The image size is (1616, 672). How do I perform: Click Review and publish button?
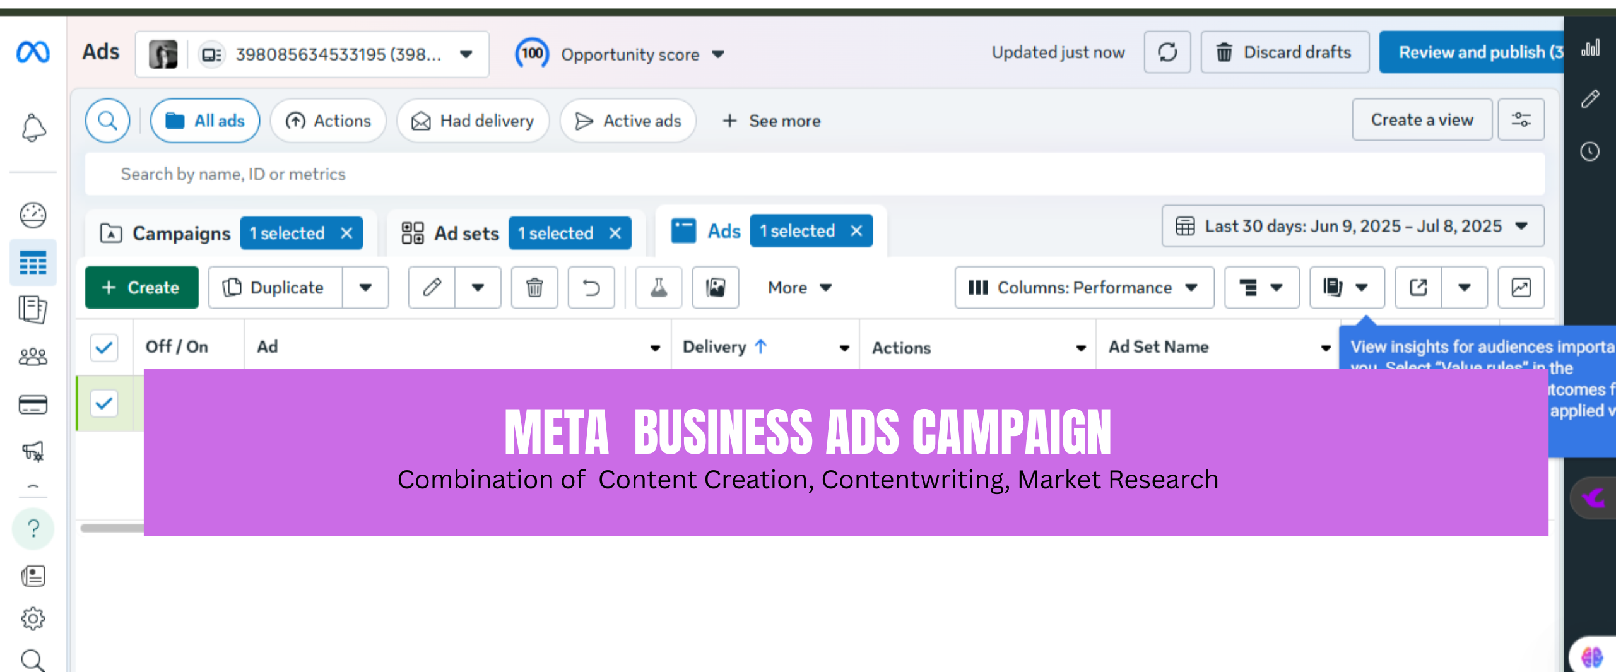[x=1472, y=52]
